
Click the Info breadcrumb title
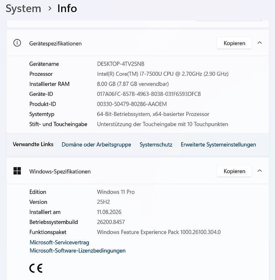click(67, 8)
